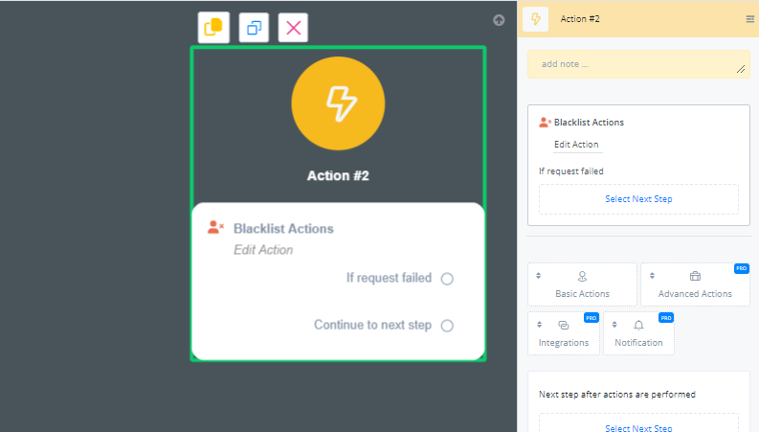Click Select Next Step under If request failed
Image resolution: width=759 pixels, height=432 pixels.
coord(638,199)
